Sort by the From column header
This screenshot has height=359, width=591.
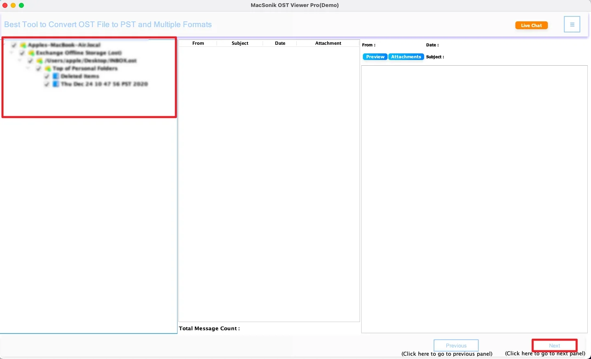(198, 43)
